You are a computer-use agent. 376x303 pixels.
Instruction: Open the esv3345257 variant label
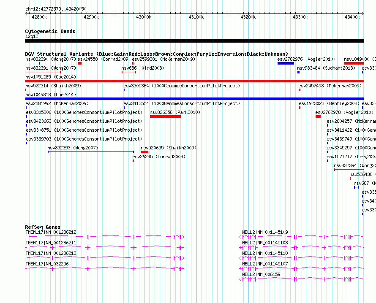tap(351, 148)
